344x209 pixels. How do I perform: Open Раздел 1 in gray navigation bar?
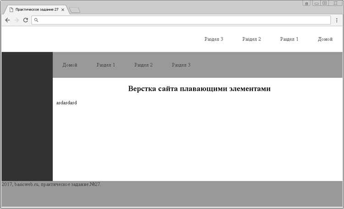click(x=105, y=65)
